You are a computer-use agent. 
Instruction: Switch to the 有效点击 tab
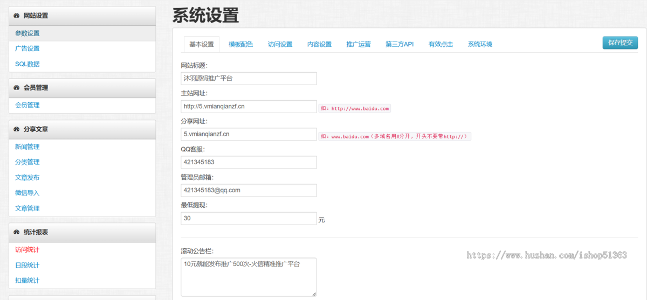(x=440, y=44)
